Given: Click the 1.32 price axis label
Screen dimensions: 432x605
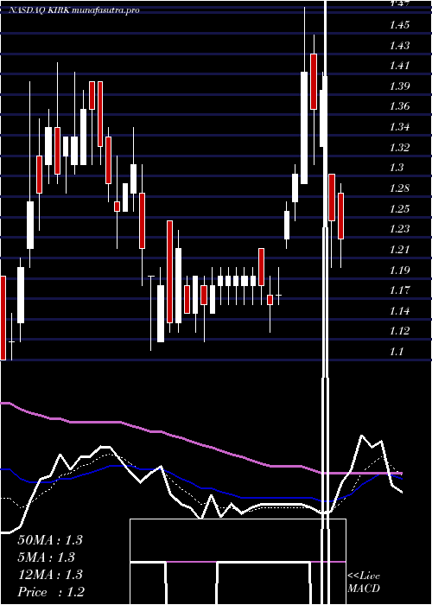Looking at the screenshot, I should point(399,148).
